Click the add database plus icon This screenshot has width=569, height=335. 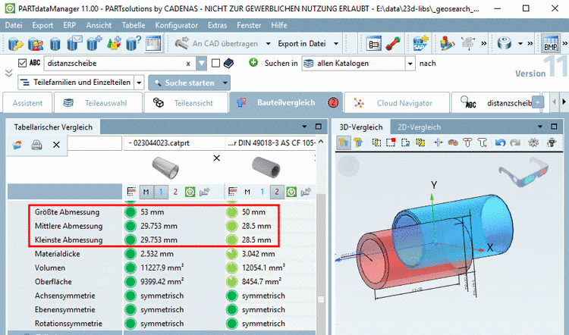click(94, 43)
